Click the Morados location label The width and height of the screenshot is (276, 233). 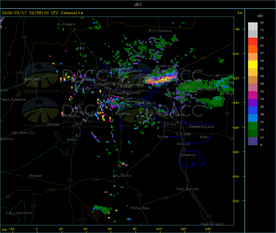point(36,176)
